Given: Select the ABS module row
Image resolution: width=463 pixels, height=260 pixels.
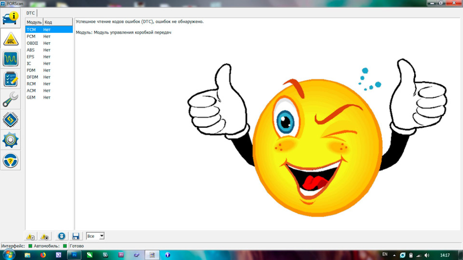Looking at the screenshot, I should click(x=49, y=50).
